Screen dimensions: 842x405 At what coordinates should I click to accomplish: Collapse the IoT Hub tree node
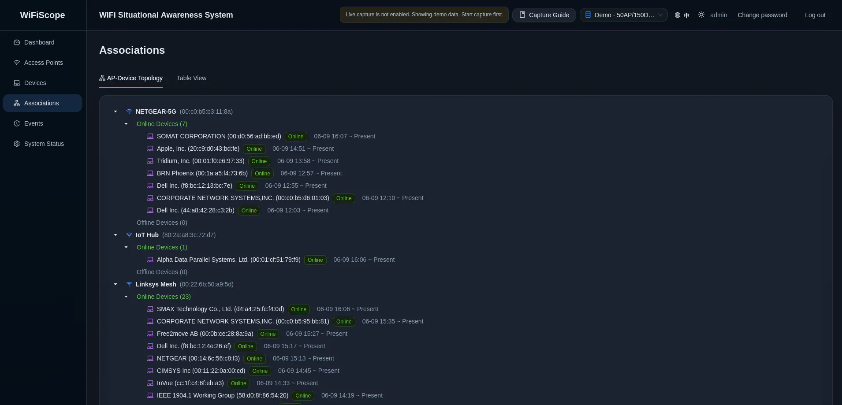[115, 235]
